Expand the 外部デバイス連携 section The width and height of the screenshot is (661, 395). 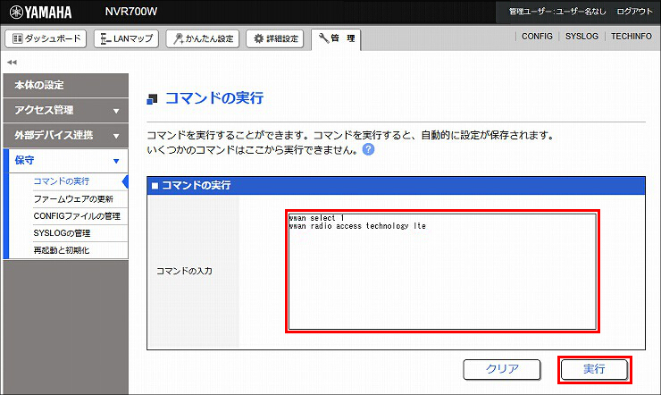[66, 135]
